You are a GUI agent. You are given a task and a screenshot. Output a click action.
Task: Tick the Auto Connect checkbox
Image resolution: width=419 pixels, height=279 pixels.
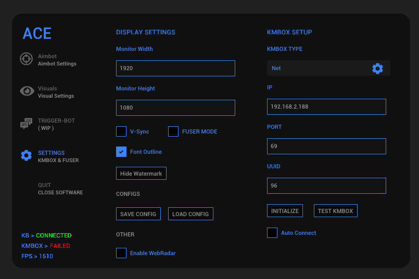click(272, 233)
